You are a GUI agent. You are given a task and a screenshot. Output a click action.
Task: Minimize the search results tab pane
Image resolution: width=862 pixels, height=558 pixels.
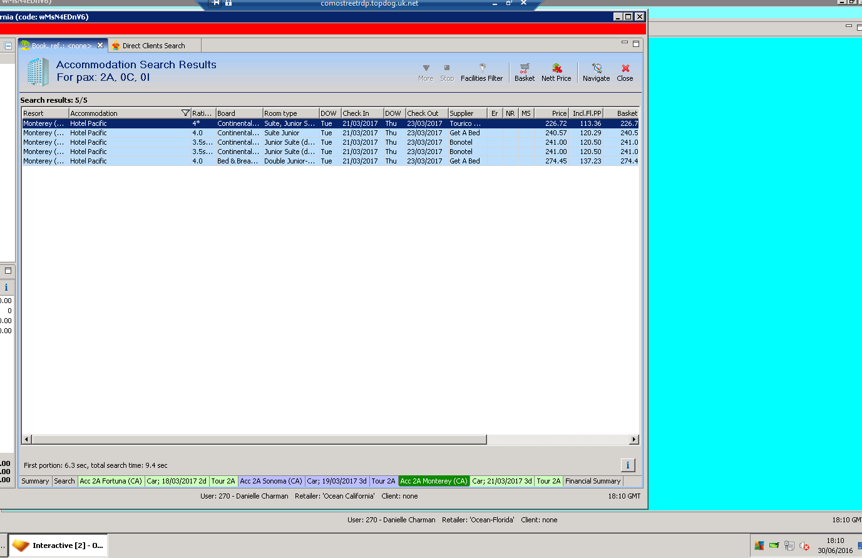click(x=624, y=43)
